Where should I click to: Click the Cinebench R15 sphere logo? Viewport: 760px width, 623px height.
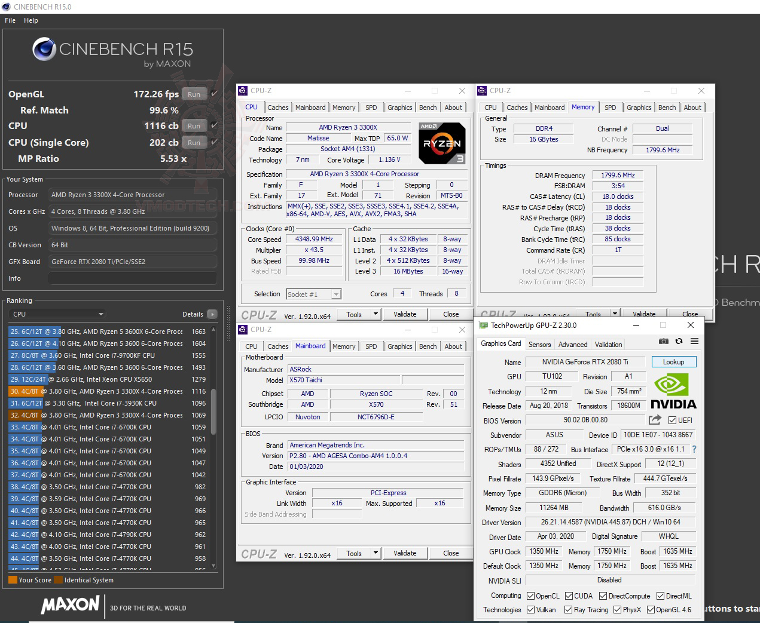point(44,50)
